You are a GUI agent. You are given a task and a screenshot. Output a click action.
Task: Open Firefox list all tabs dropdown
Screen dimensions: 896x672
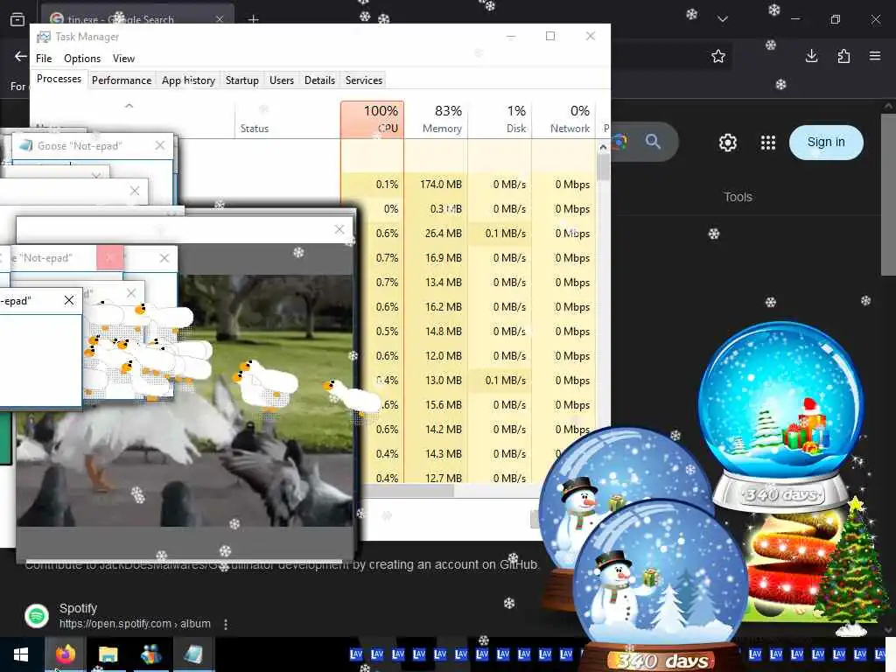723,19
